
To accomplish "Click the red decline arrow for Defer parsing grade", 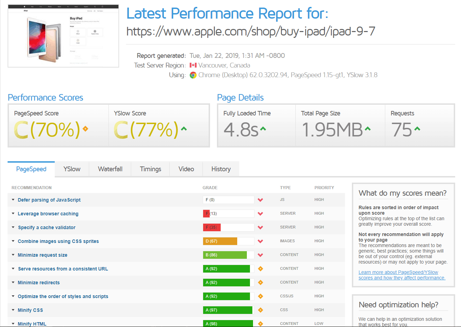I will (x=260, y=200).
